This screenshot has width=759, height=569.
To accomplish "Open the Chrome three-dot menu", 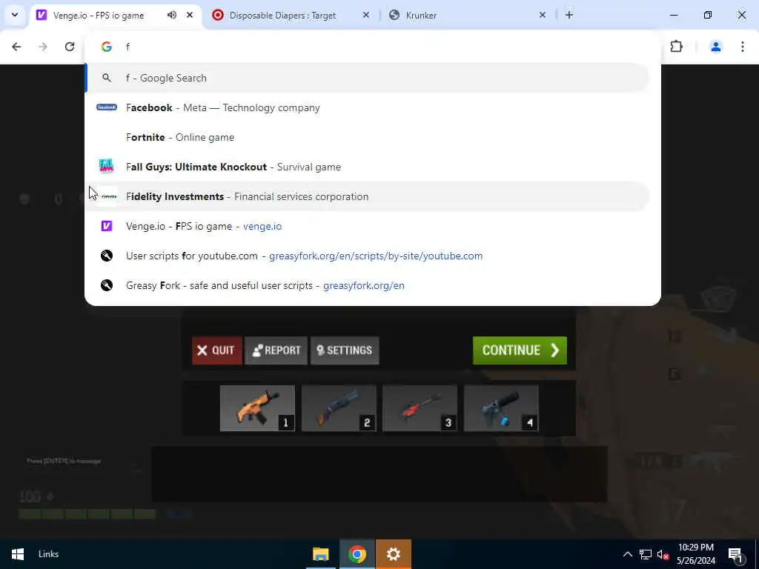I will (743, 47).
